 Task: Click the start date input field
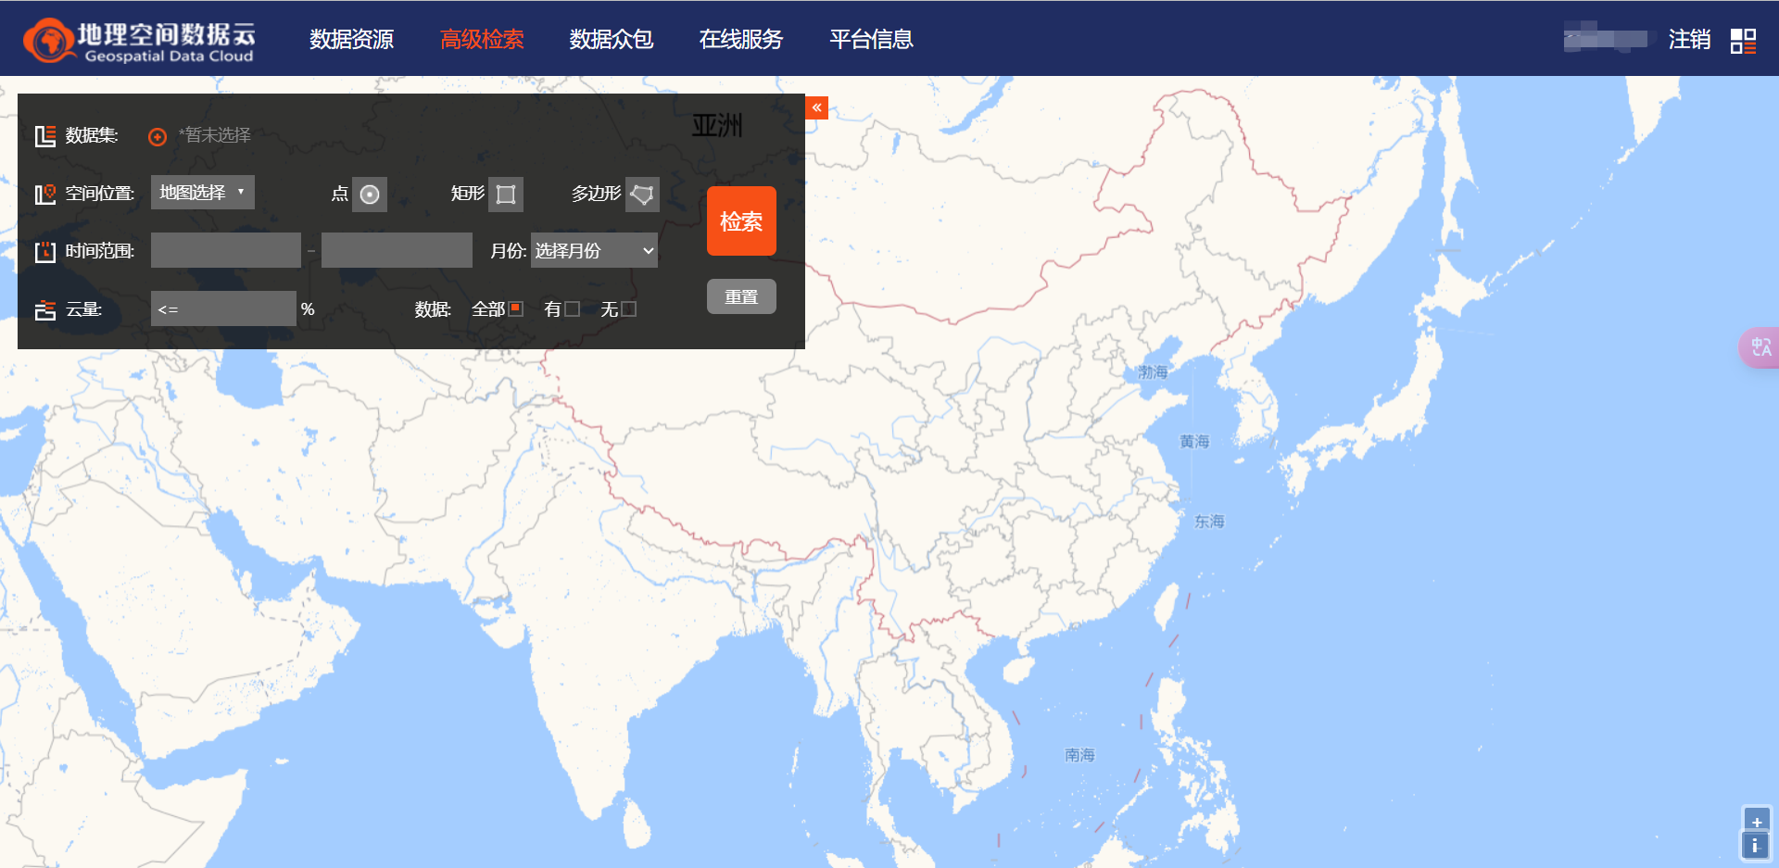pos(225,250)
